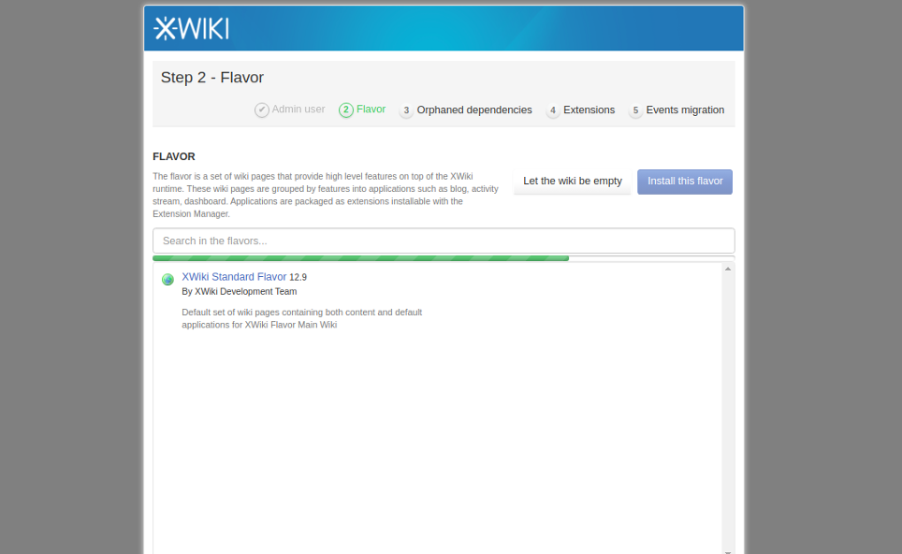Click the XWiki logo in header
The height and width of the screenshot is (554, 902).
[x=191, y=28]
